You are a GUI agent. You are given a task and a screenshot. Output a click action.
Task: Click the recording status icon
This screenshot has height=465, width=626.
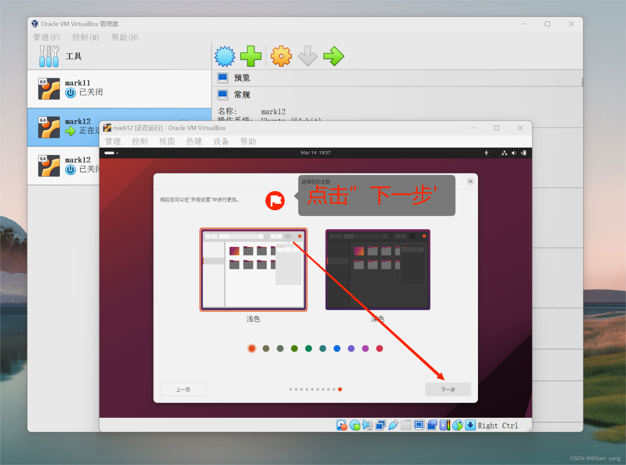tap(432, 425)
